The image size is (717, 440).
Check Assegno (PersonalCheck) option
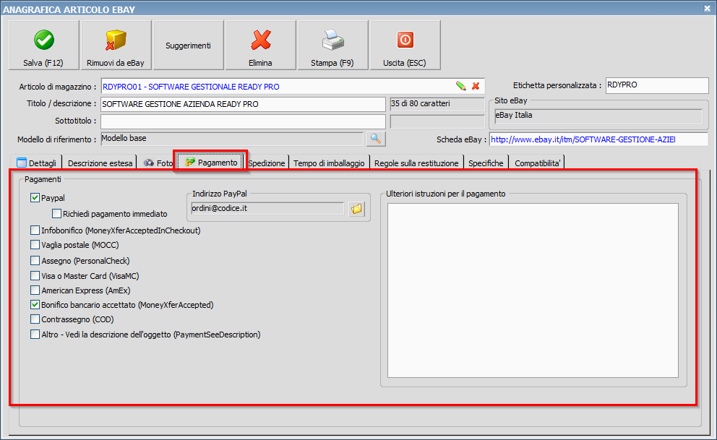pyautogui.click(x=35, y=260)
